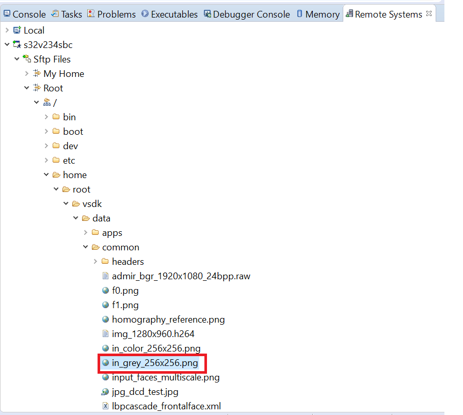Image resolution: width=463 pixels, height=415 pixels.
Task: Collapse the root user folder
Action: point(56,189)
